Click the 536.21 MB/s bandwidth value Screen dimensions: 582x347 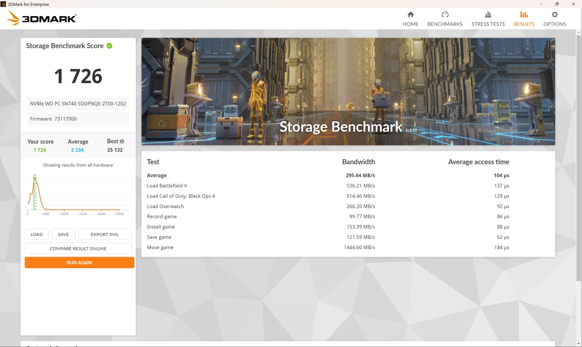point(361,186)
